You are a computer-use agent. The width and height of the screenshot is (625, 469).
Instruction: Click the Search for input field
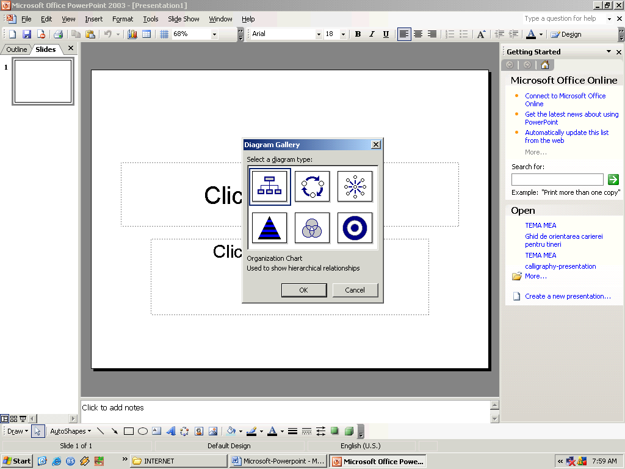click(x=557, y=180)
